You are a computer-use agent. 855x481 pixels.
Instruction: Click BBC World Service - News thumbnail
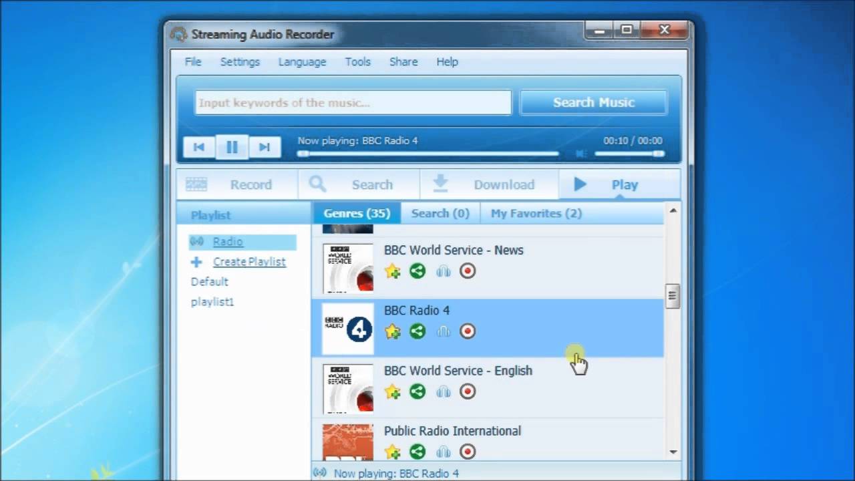click(348, 269)
